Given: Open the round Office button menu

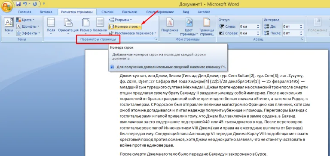Looking at the screenshot, I should (x=7, y=6).
